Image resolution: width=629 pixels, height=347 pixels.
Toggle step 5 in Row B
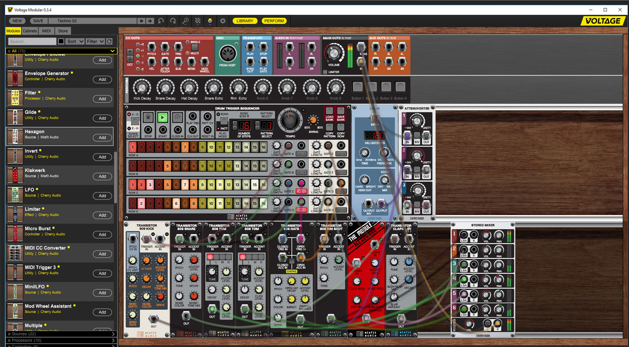[167, 166]
